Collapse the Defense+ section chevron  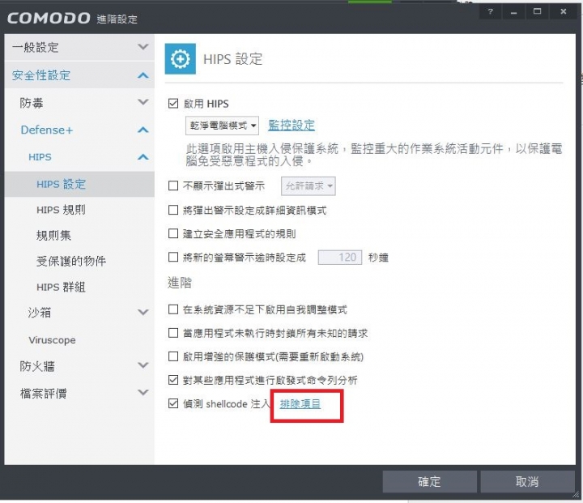[143, 130]
